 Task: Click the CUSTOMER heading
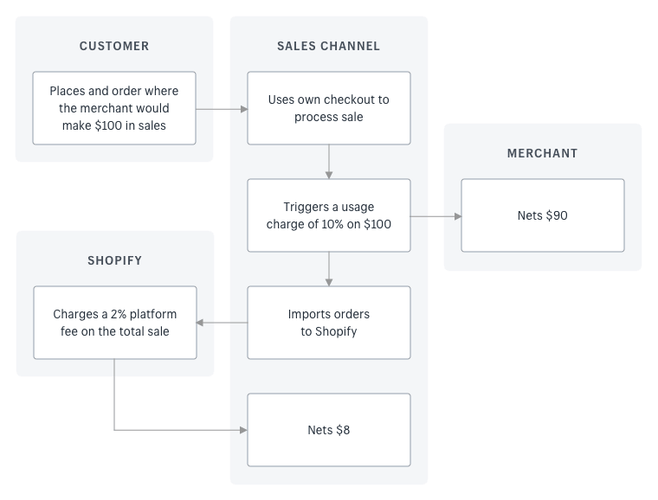(114, 46)
